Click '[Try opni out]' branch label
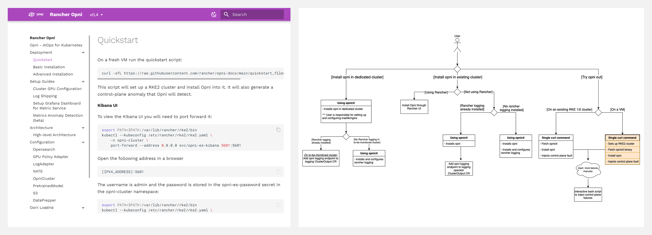The width and height of the screenshot is (652, 235). tap(592, 77)
